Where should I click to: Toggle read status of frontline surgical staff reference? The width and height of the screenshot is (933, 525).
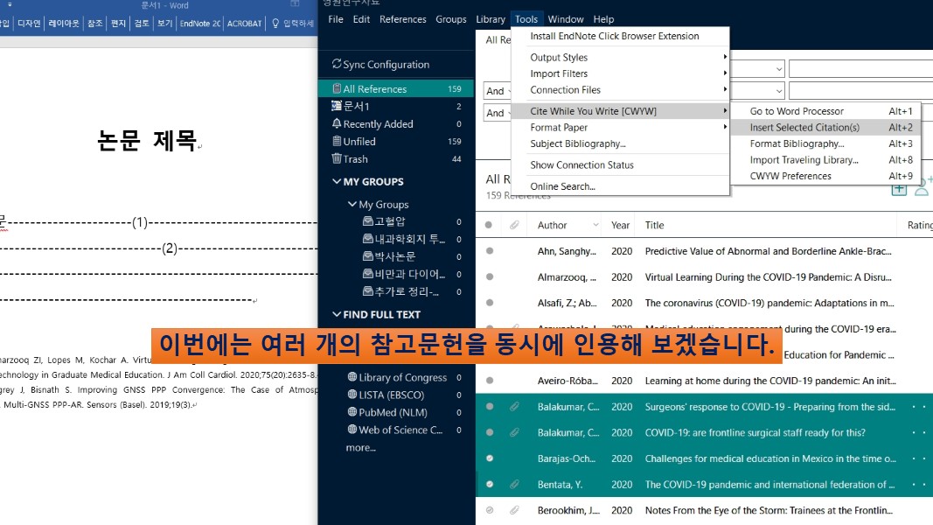pyautogui.click(x=490, y=433)
